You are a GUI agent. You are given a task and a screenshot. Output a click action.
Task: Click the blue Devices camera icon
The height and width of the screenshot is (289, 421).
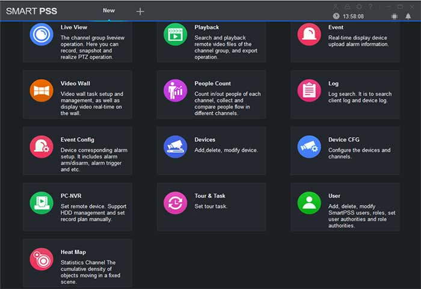tap(175, 147)
